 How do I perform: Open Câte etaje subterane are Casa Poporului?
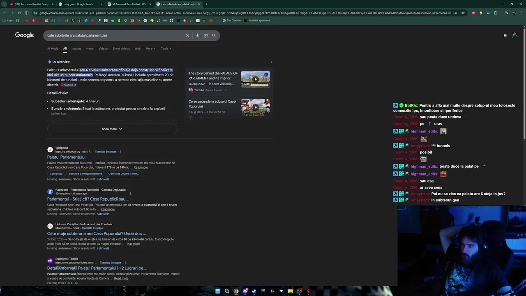point(96,234)
